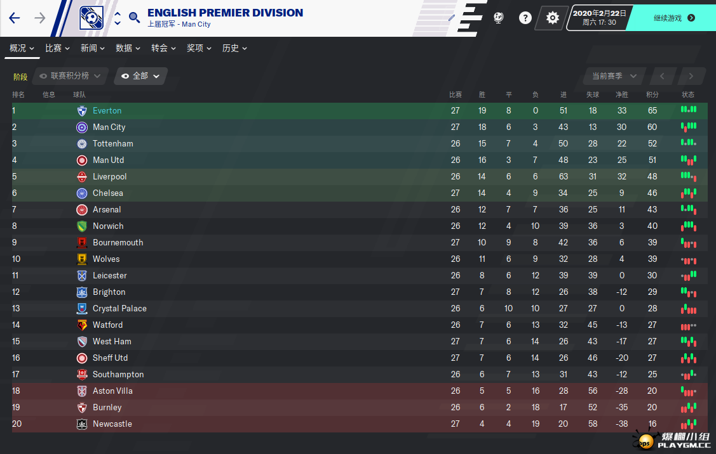Screen dimensions: 716x454
Task: Click the pencil edit icon
Action: (452, 18)
